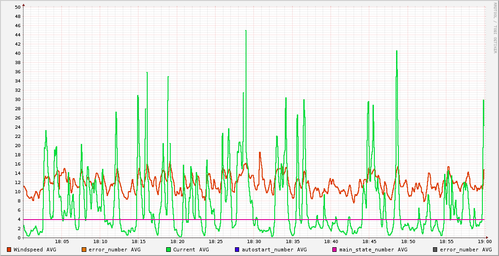Click the red arrowhead atop the Y-axis
The image size is (499, 256).
click(24, 5)
